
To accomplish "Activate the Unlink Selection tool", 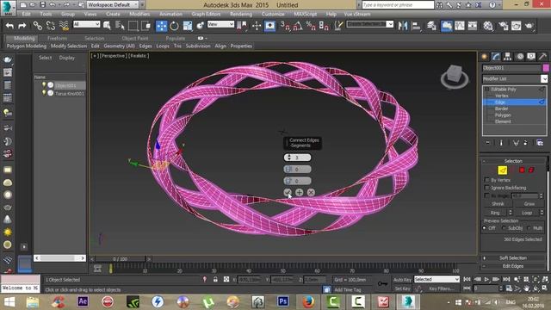I will point(50,26).
